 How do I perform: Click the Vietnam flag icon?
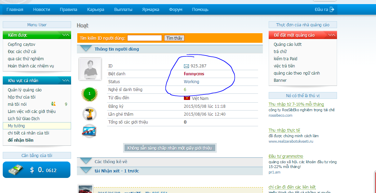(187, 98)
